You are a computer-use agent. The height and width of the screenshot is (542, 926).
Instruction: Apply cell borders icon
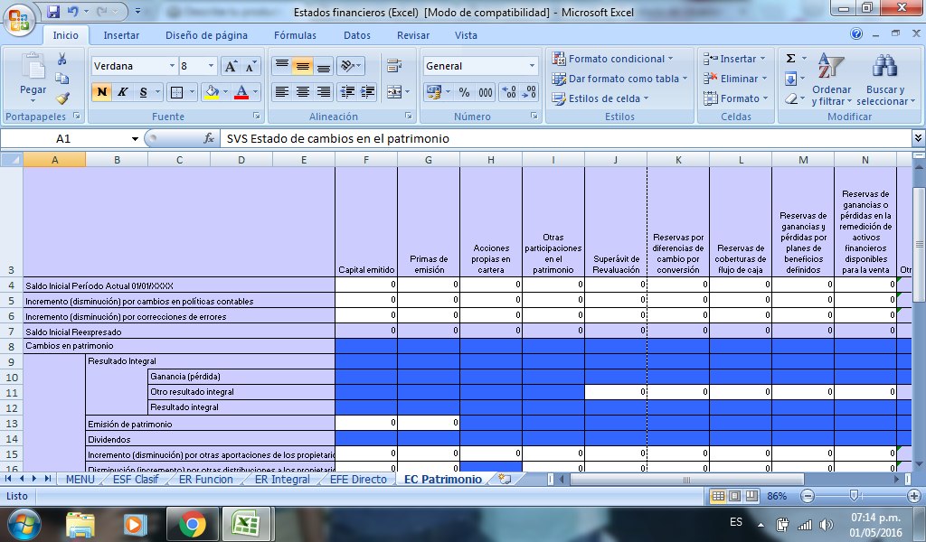pos(176,92)
